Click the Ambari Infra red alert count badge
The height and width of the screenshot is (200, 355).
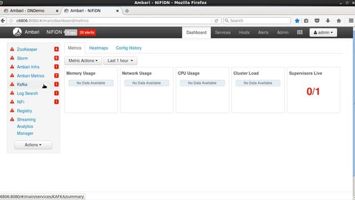[57, 67]
